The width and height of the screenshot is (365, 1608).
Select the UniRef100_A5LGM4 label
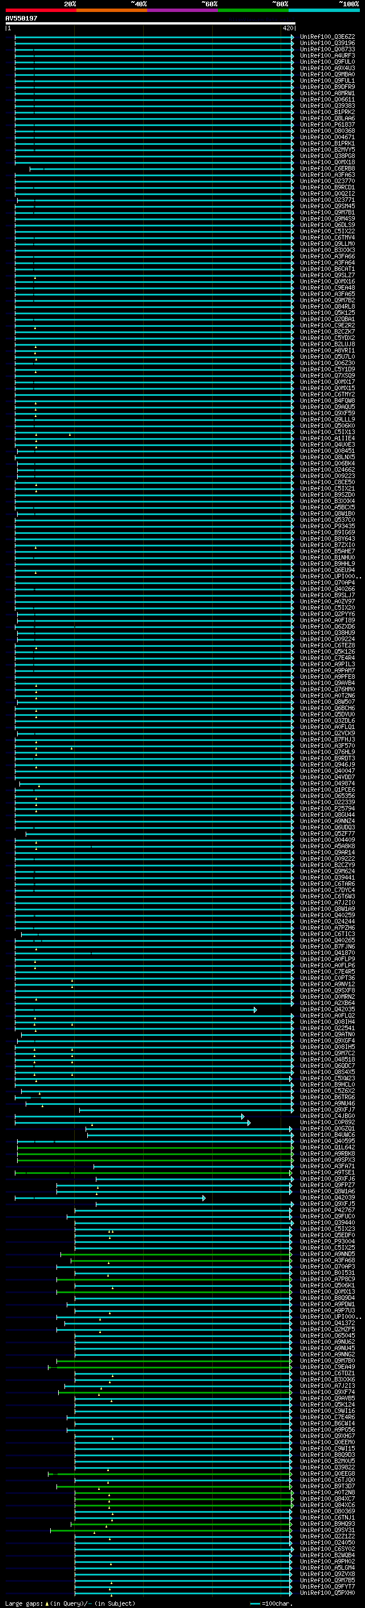point(327,1568)
